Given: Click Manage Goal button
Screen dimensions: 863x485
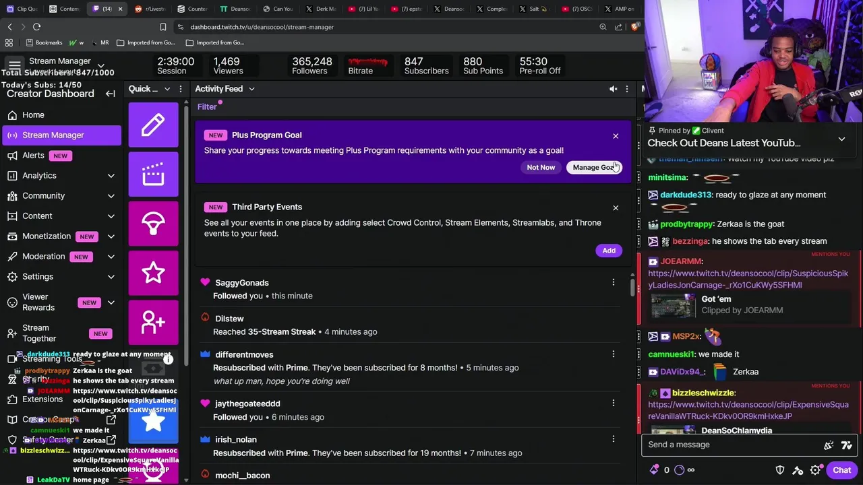Looking at the screenshot, I should (594, 167).
